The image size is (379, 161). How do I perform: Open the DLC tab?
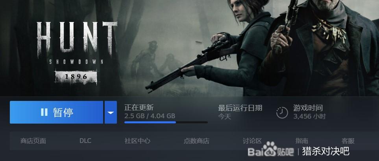tap(85, 141)
